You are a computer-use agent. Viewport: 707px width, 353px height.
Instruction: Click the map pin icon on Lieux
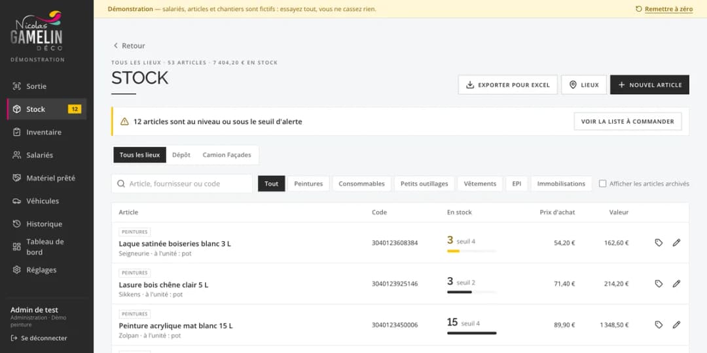[573, 84]
